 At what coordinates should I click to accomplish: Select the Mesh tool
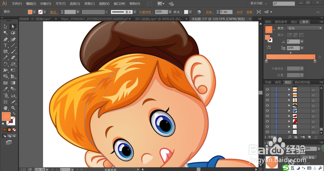6,83
